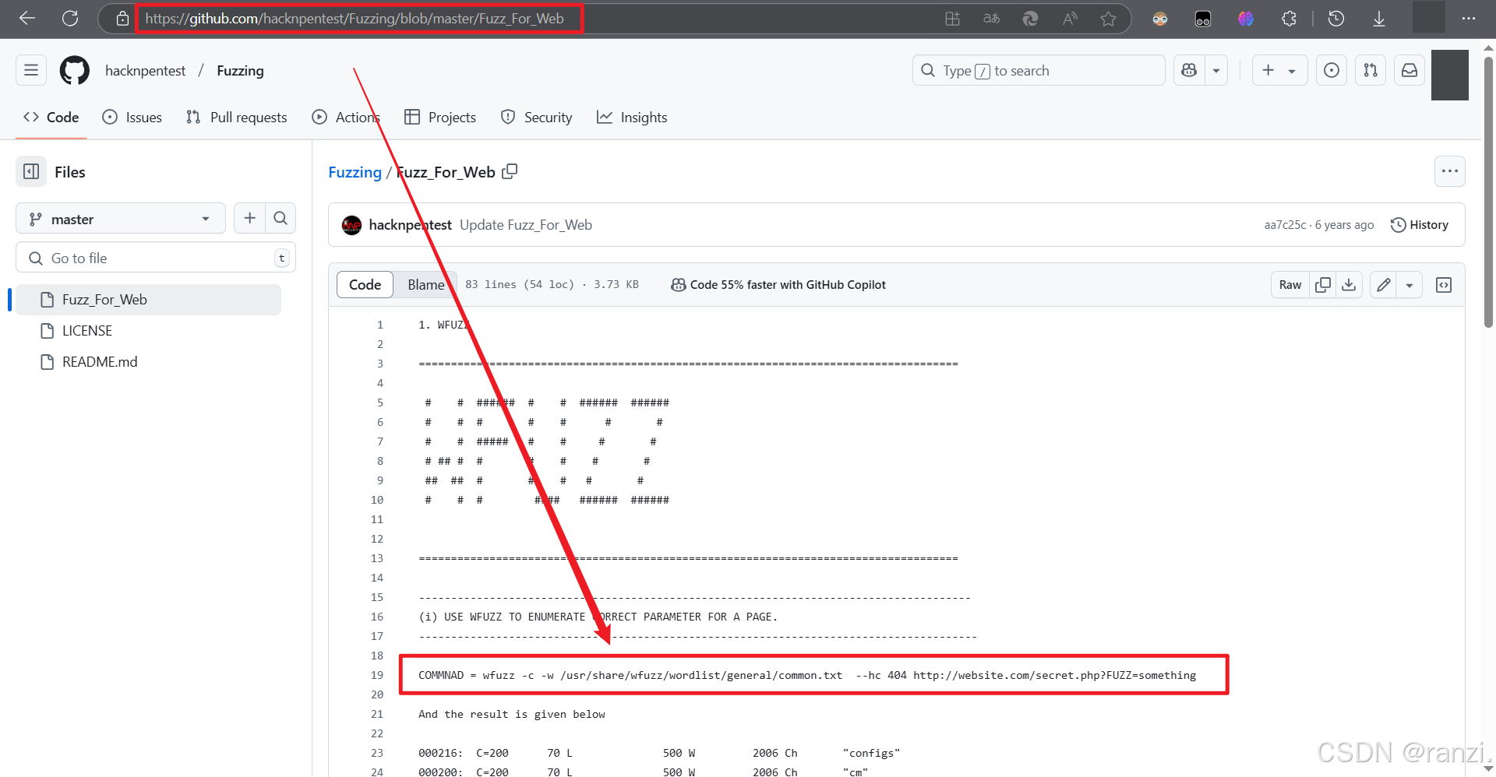
Task: Open the symbols panel icon
Action: [1444, 285]
